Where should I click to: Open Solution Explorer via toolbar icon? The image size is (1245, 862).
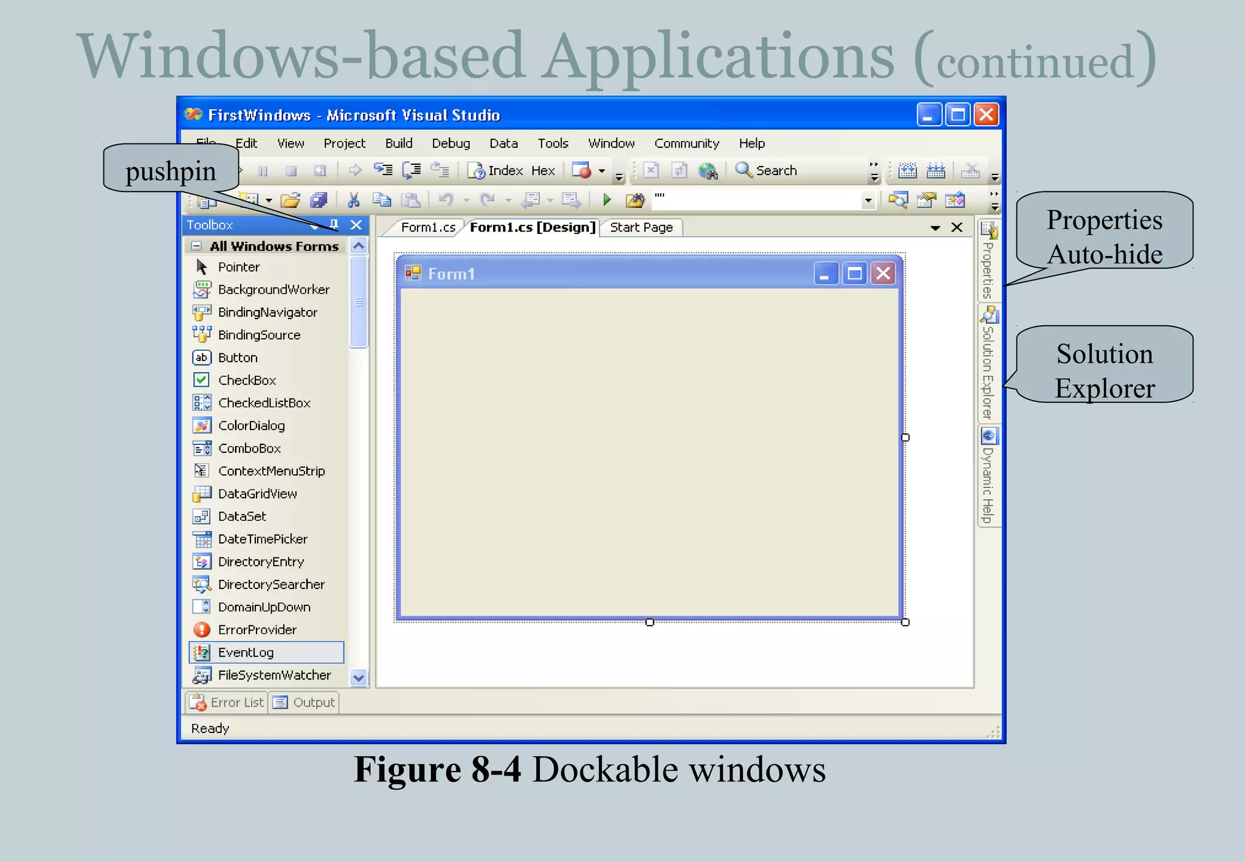point(898,199)
